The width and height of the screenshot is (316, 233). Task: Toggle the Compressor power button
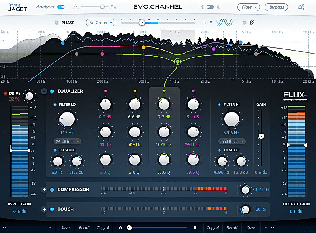tap(52, 190)
